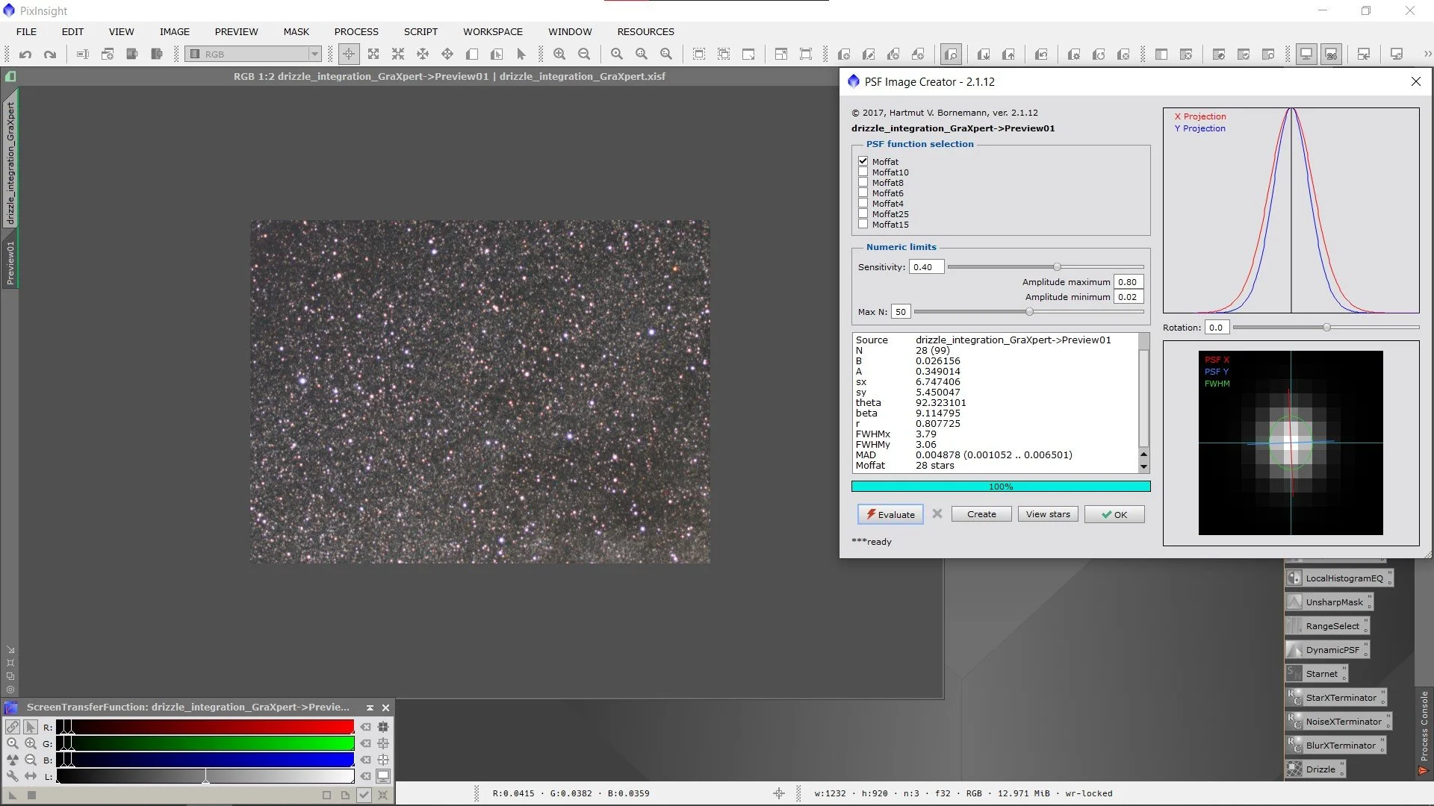Image resolution: width=1434 pixels, height=806 pixels.
Task: Open the DynamicPSF process icon
Action: pos(1327,650)
